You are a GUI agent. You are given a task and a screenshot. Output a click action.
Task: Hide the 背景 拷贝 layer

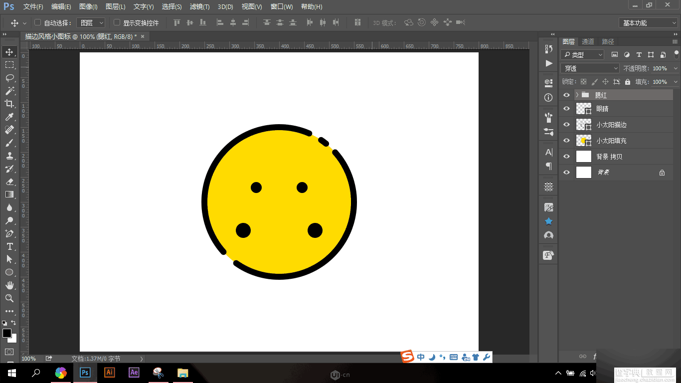pos(566,157)
